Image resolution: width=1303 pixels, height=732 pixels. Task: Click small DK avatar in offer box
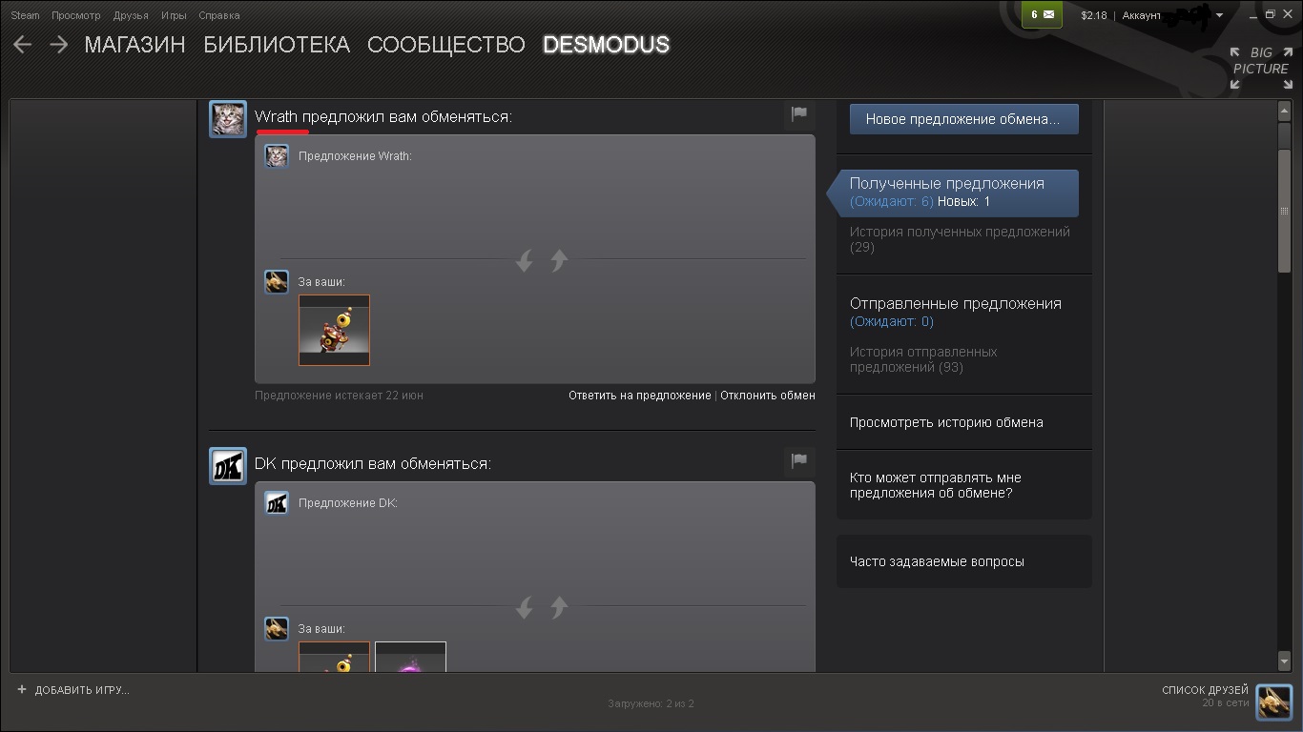click(x=277, y=503)
